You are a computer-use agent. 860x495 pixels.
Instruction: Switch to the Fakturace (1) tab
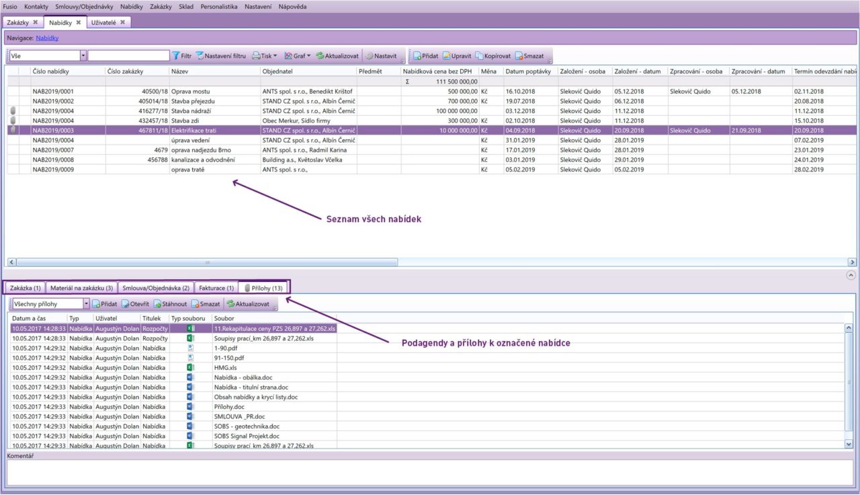click(x=216, y=288)
